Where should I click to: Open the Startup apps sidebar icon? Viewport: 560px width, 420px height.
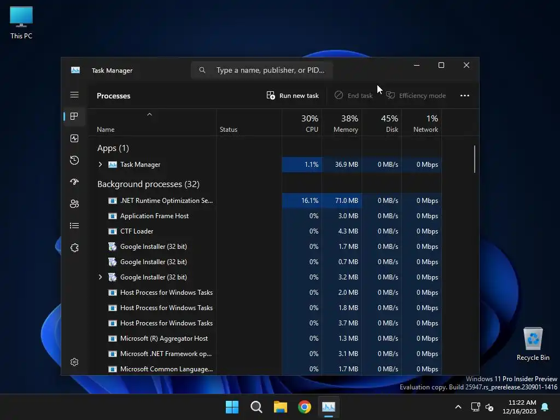click(74, 182)
